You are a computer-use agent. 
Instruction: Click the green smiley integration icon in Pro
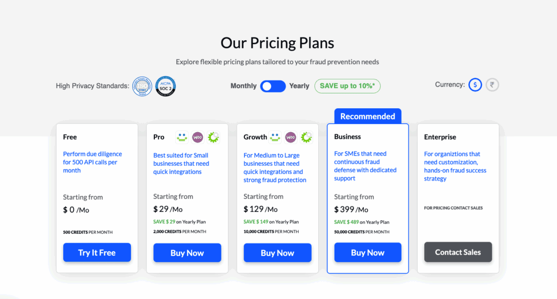pos(182,137)
